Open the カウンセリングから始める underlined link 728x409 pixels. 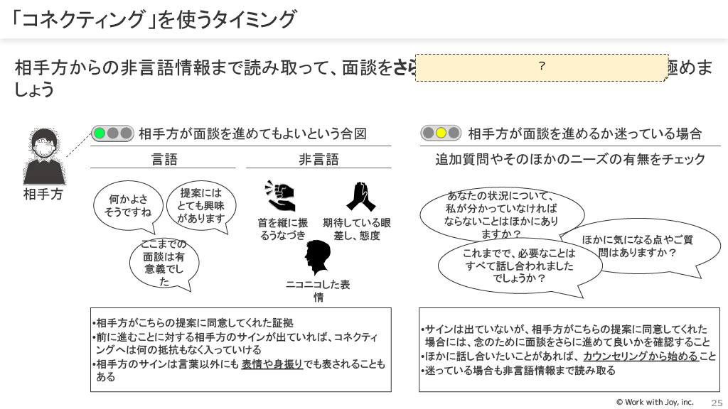pos(640,356)
